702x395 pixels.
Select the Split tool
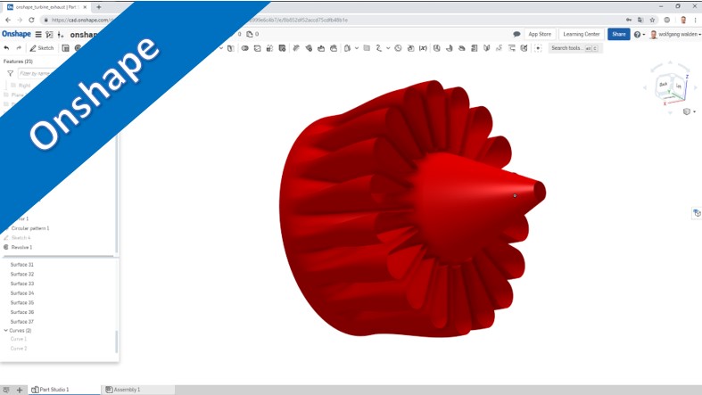coord(257,48)
